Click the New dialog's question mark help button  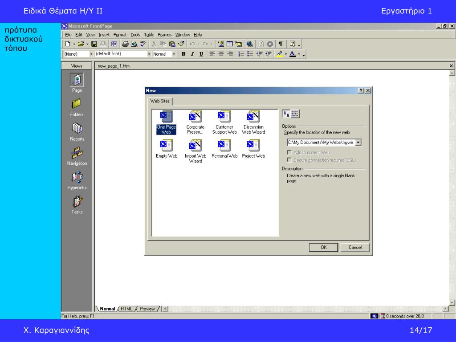[x=361, y=90]
